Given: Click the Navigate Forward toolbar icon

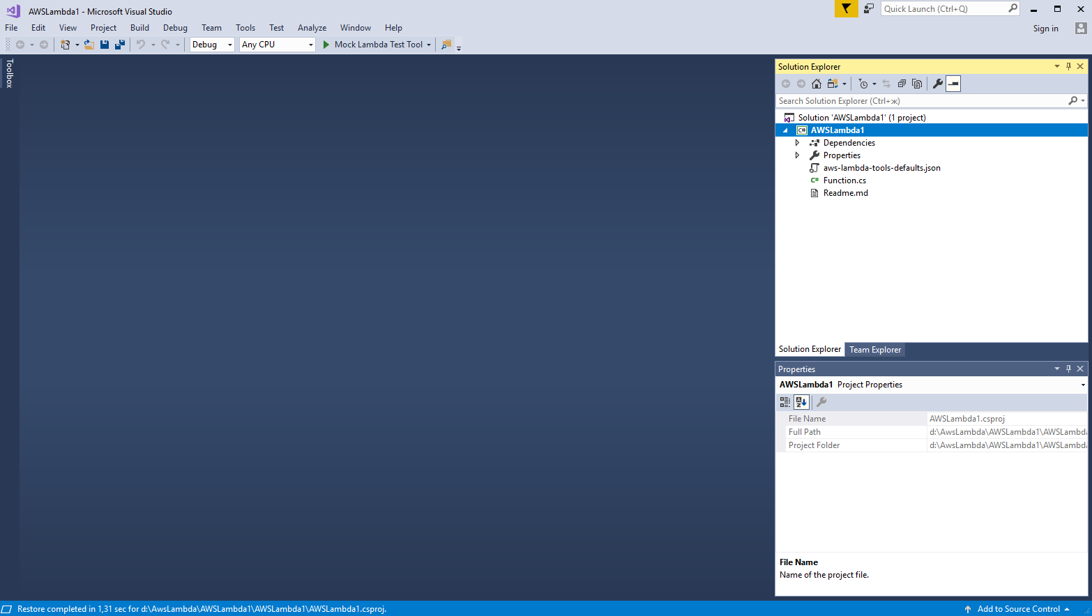Looking at the screenshot, I should 44,45.
